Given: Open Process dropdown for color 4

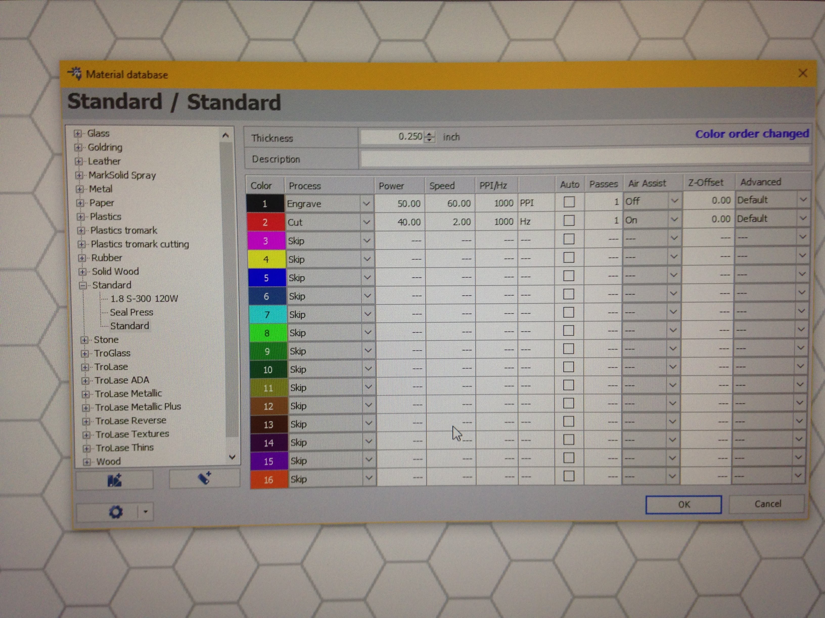Looking at the screenshot, I should click(367, 259).
